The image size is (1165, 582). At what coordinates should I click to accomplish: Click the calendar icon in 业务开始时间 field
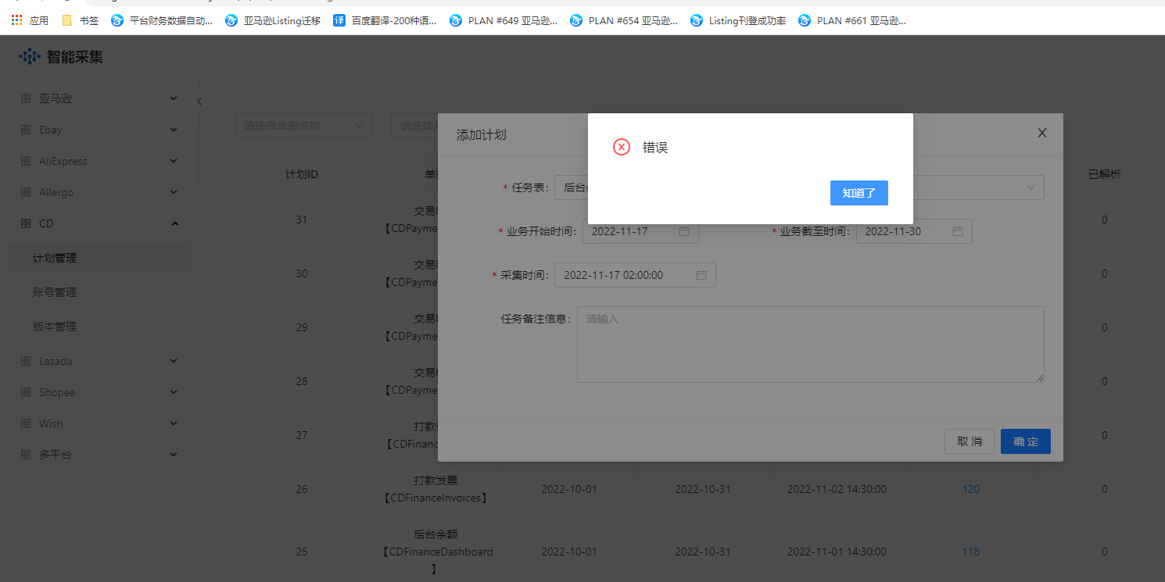pos(684,231)
